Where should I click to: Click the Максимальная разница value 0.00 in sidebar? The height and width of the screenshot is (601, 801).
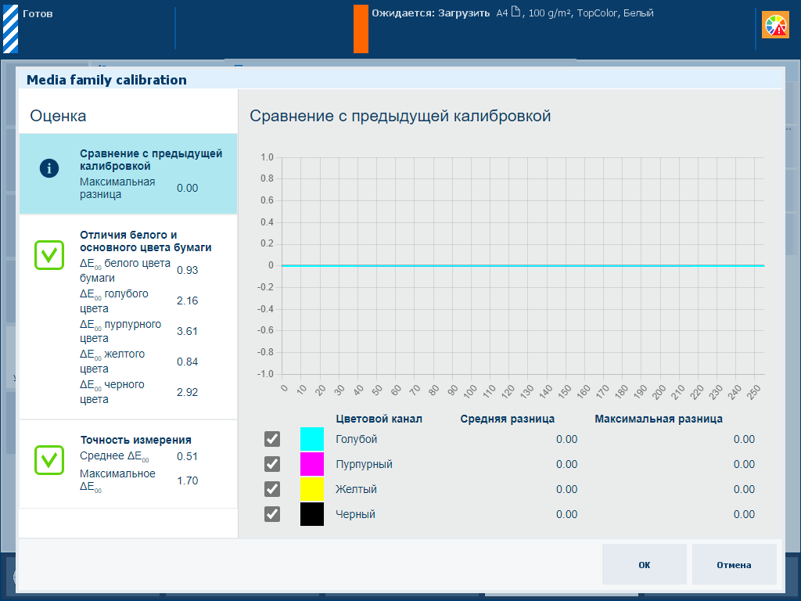[x=188, y=188]
